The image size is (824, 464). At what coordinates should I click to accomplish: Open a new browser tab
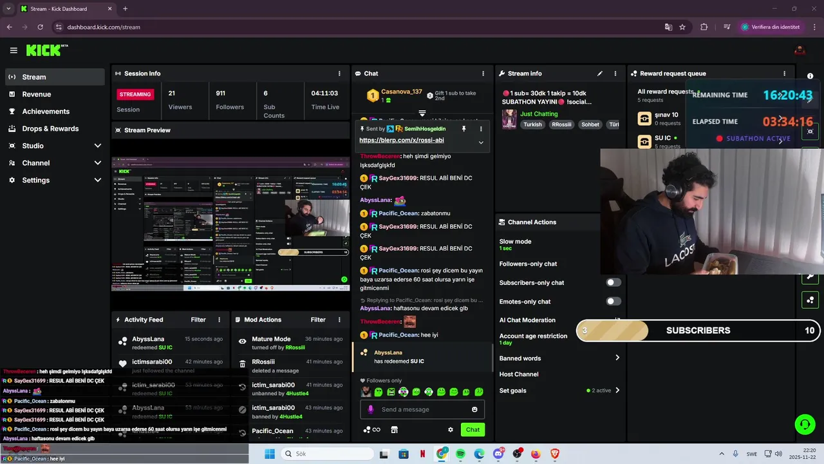125,9
